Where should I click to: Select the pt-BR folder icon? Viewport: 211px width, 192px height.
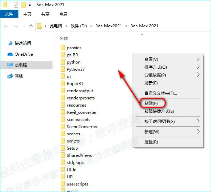[x=63, y=55]
